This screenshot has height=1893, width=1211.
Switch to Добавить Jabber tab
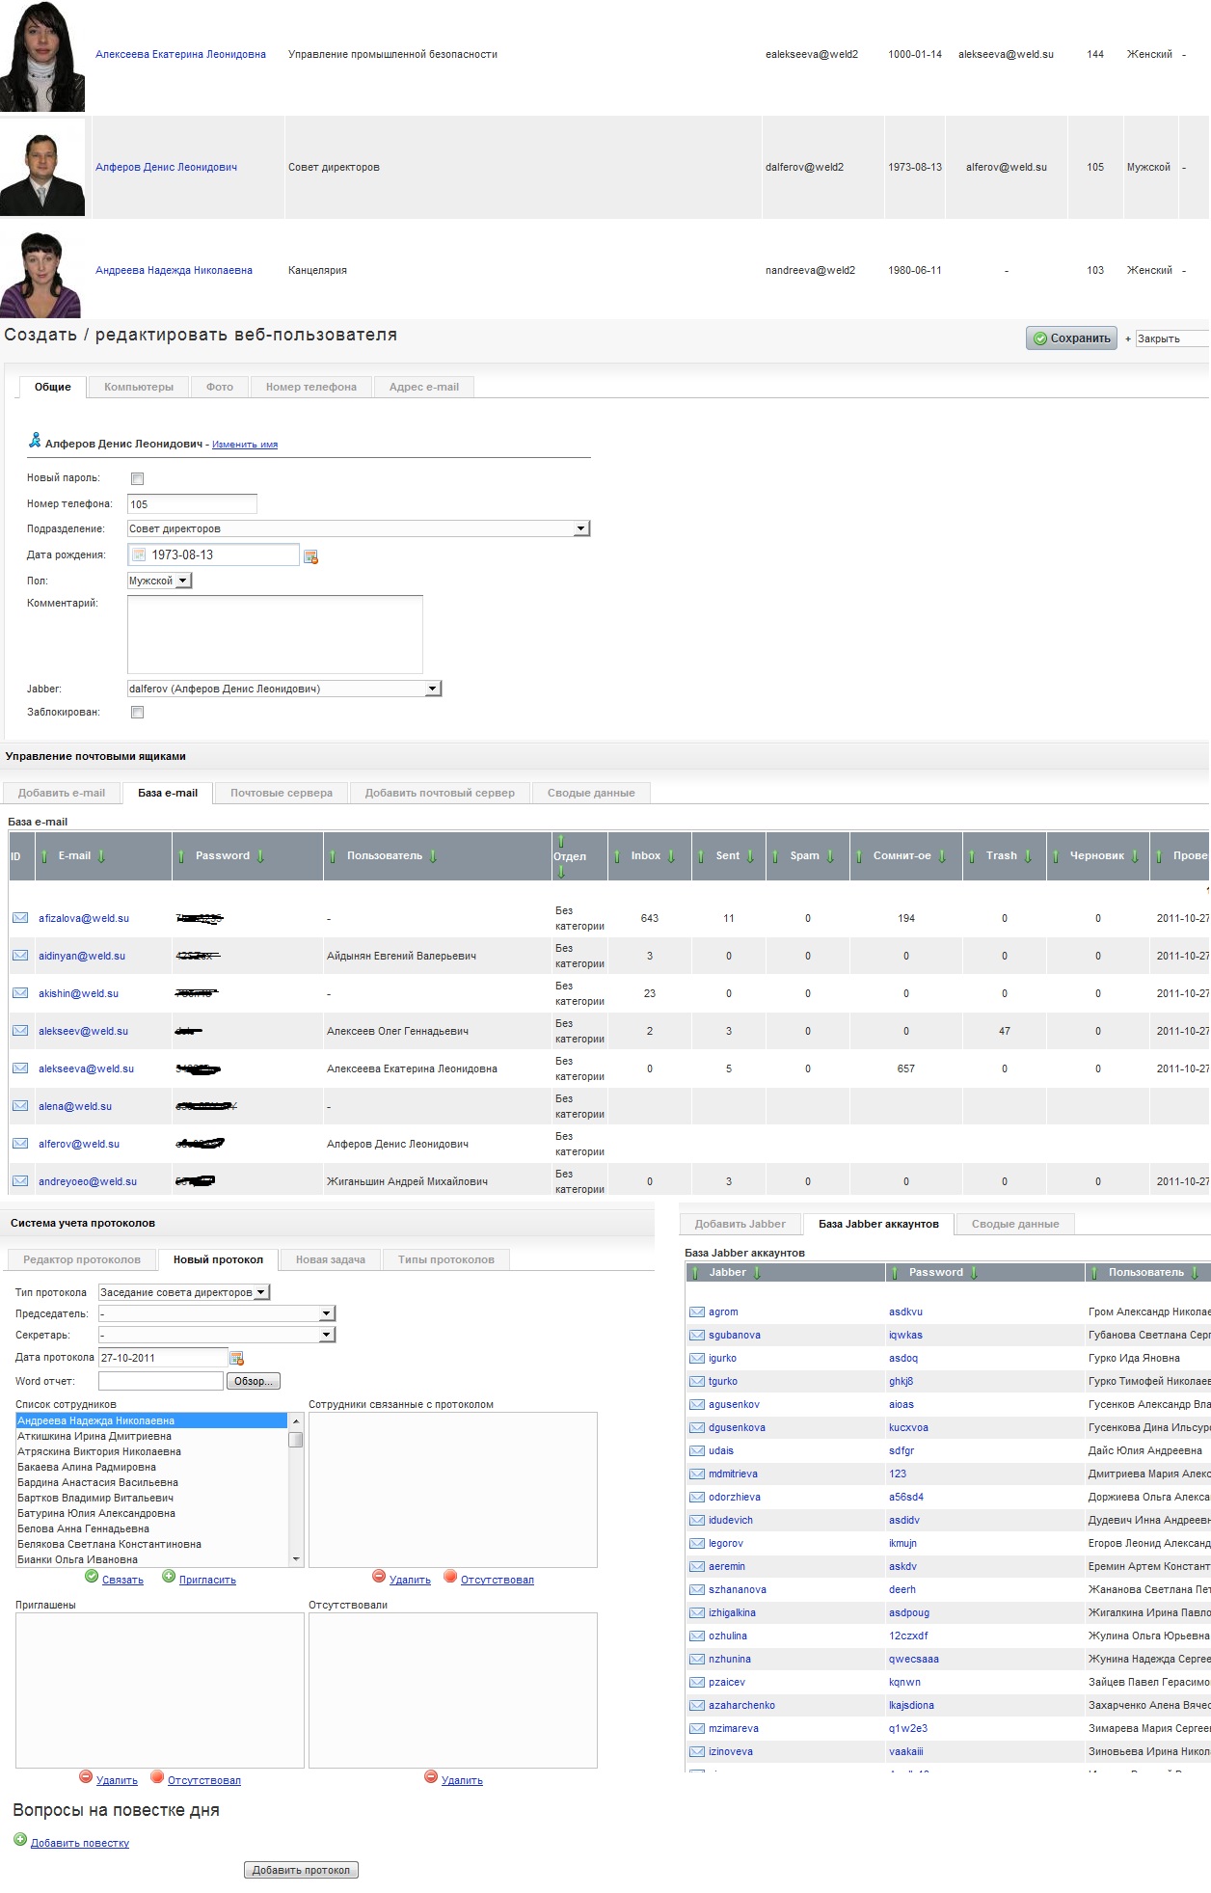(740, 1224)
